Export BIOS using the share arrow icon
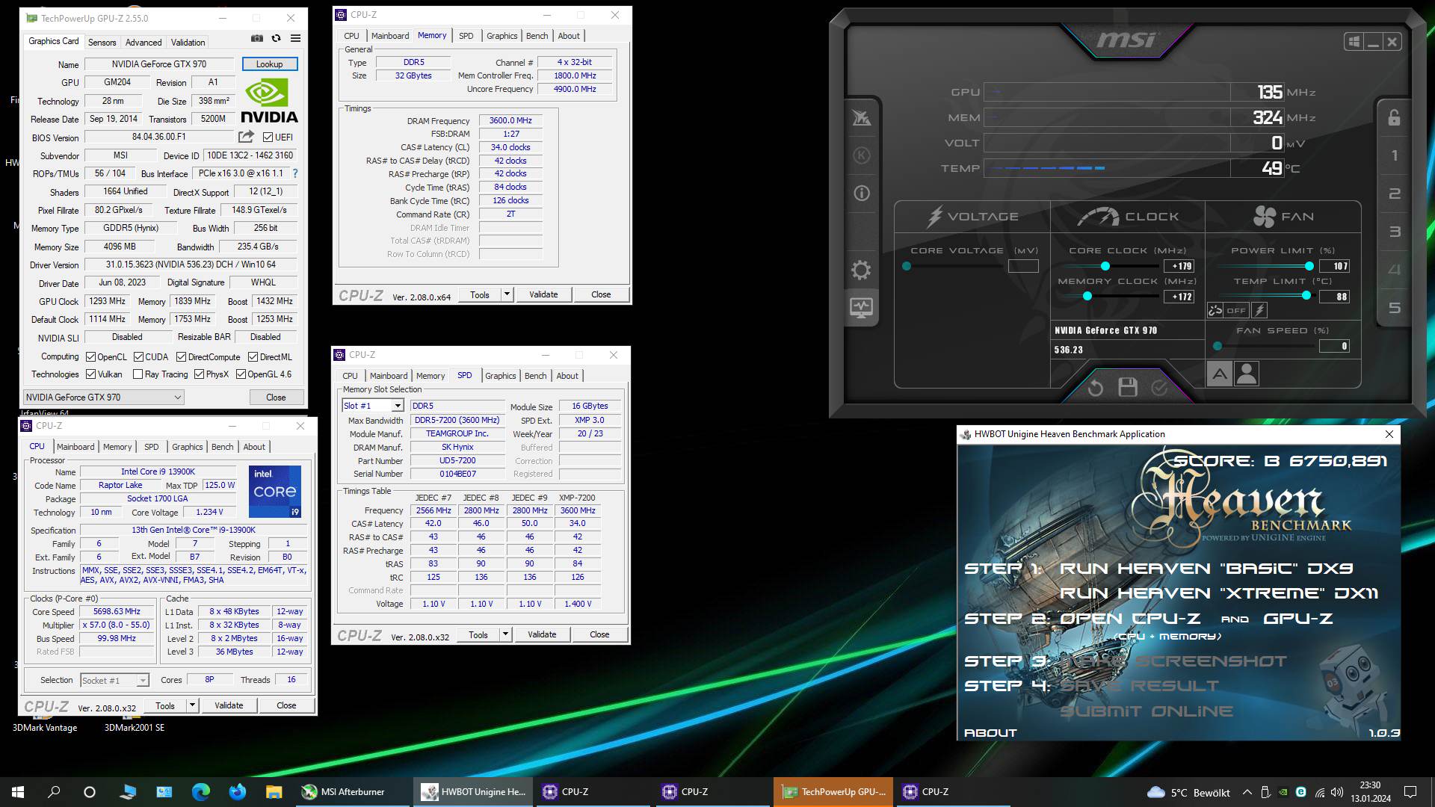The width and height of the screenshot is (1435, 807). pos(246,137)
